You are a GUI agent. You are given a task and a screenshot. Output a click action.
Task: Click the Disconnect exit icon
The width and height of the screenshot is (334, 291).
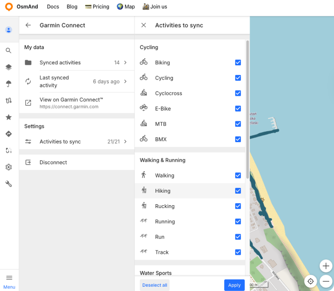coord(28,162)
